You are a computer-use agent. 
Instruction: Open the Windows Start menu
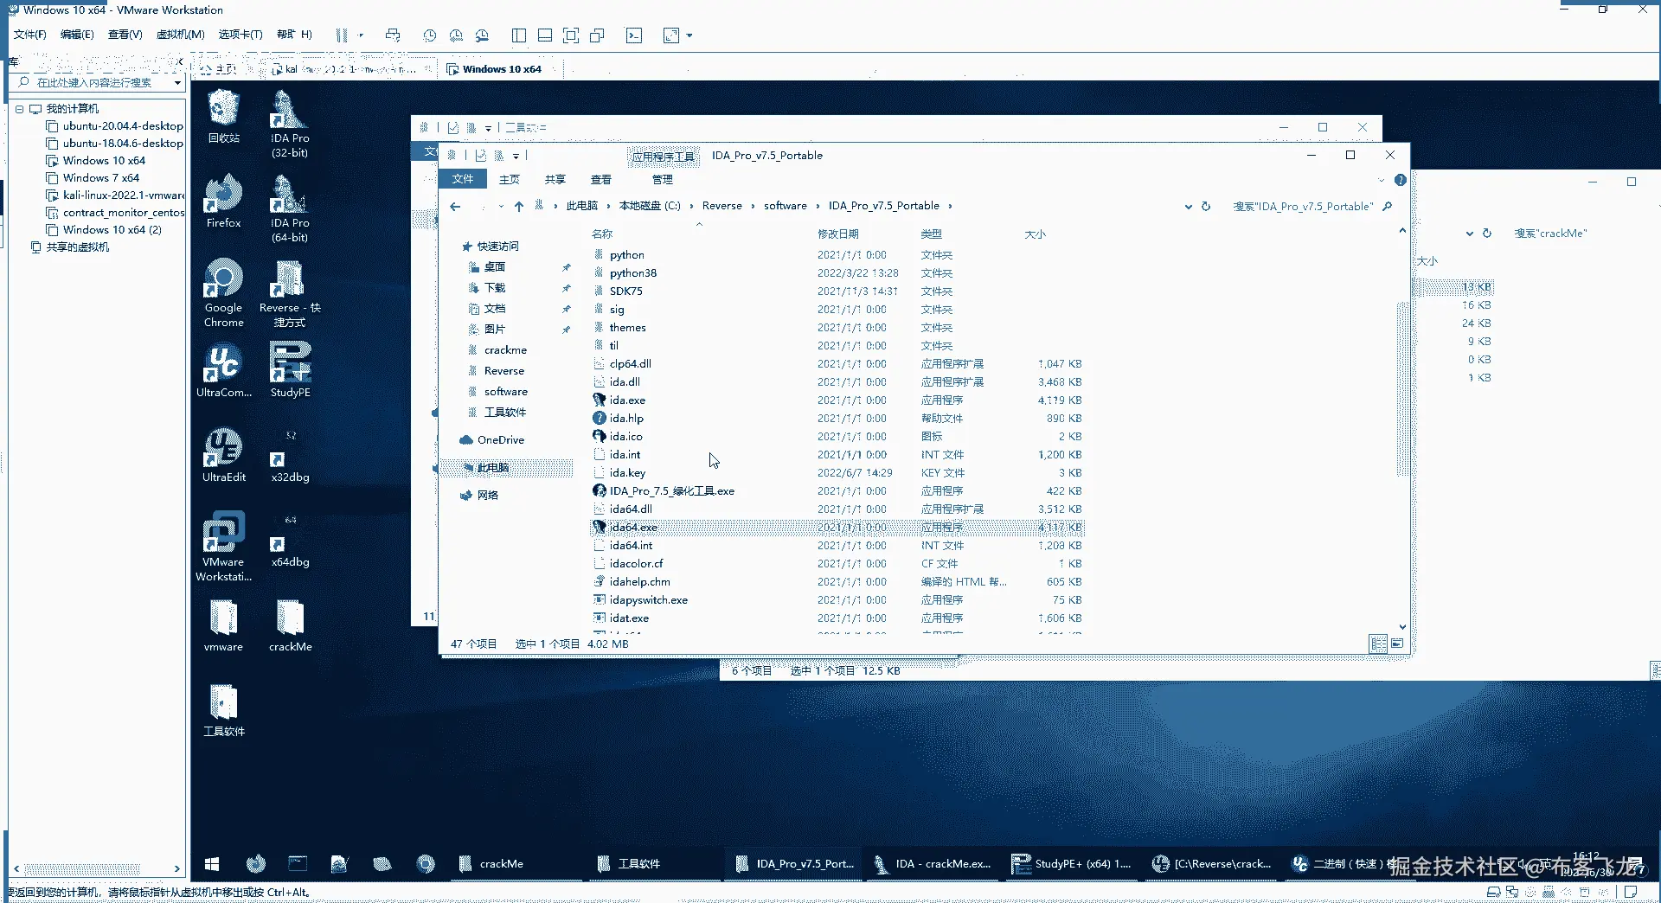(212, 864)
